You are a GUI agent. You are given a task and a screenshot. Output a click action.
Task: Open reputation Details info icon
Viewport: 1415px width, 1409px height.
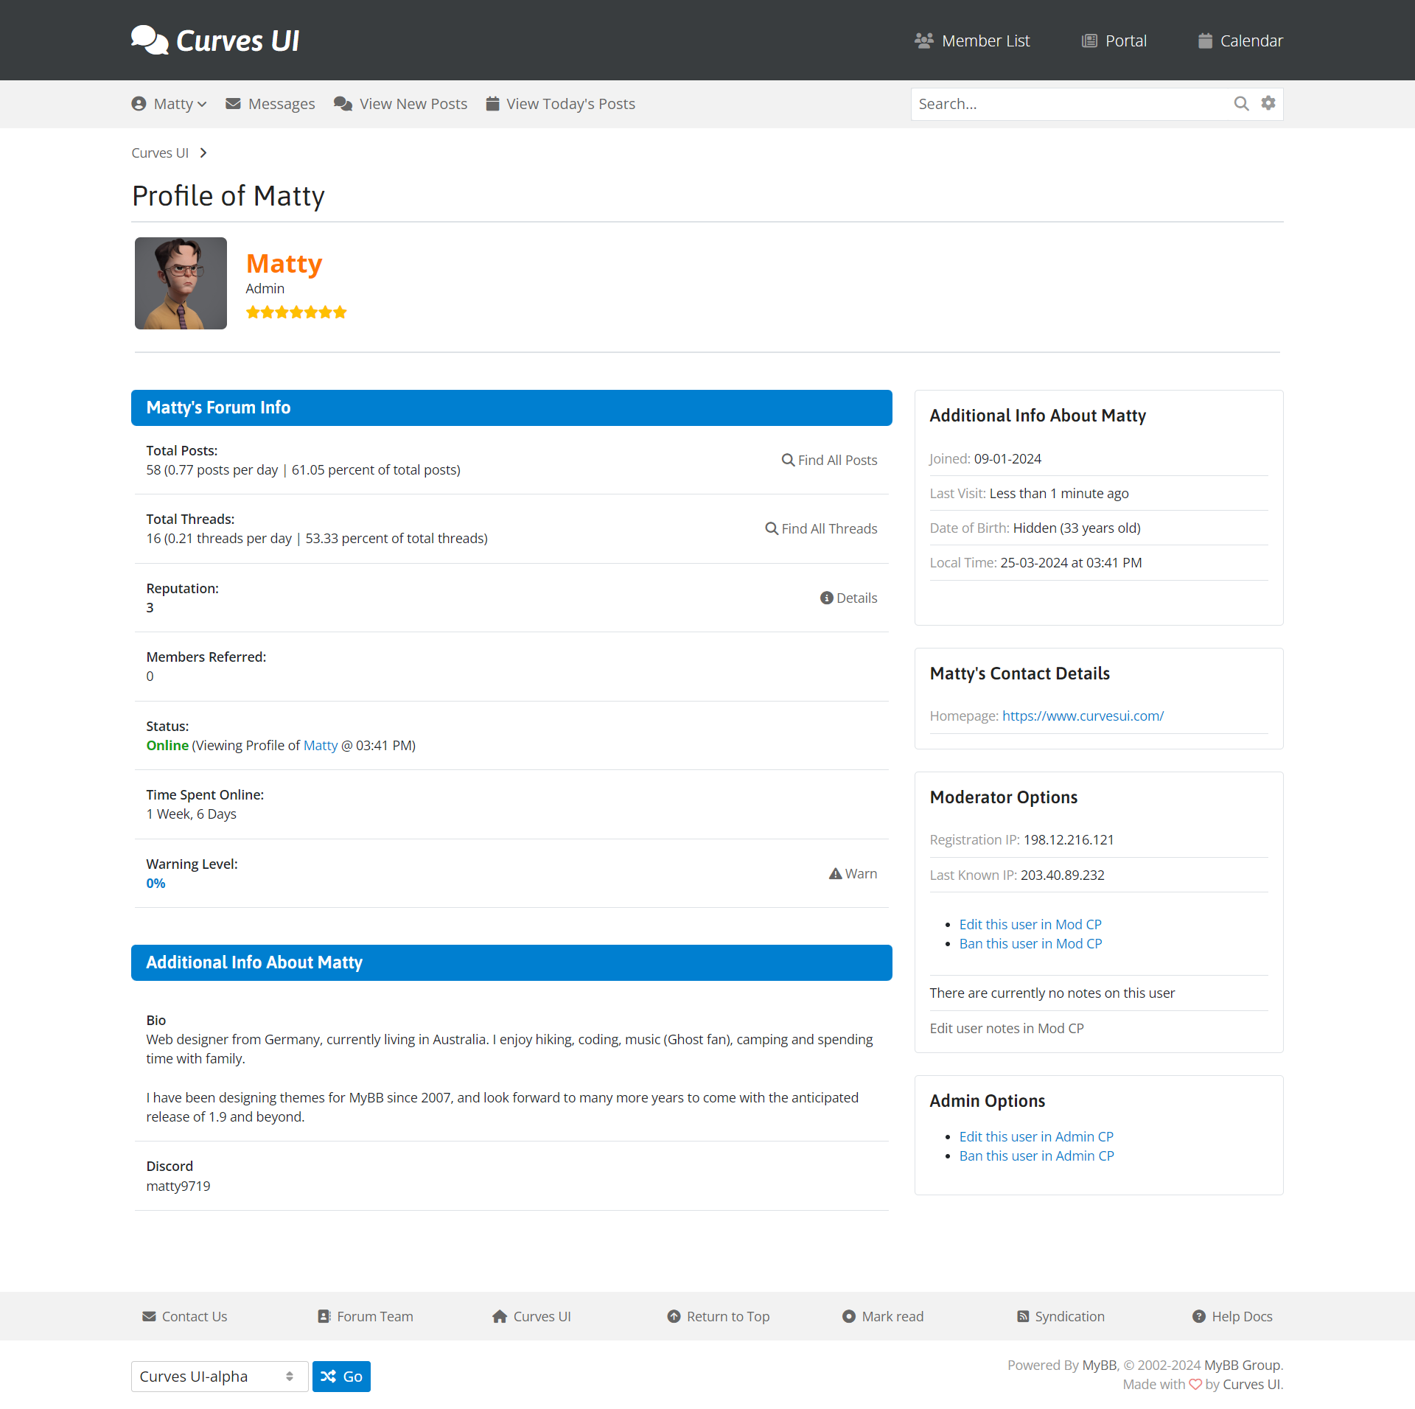[826, 598]
